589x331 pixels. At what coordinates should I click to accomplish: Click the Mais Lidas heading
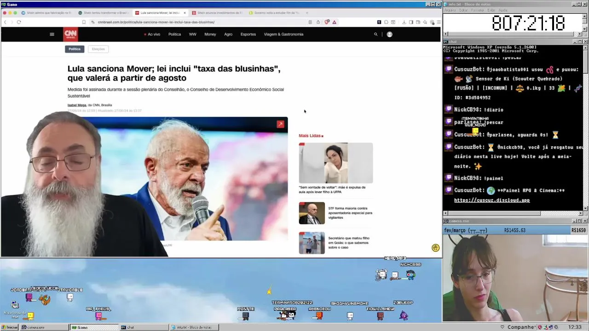(311, 136)
